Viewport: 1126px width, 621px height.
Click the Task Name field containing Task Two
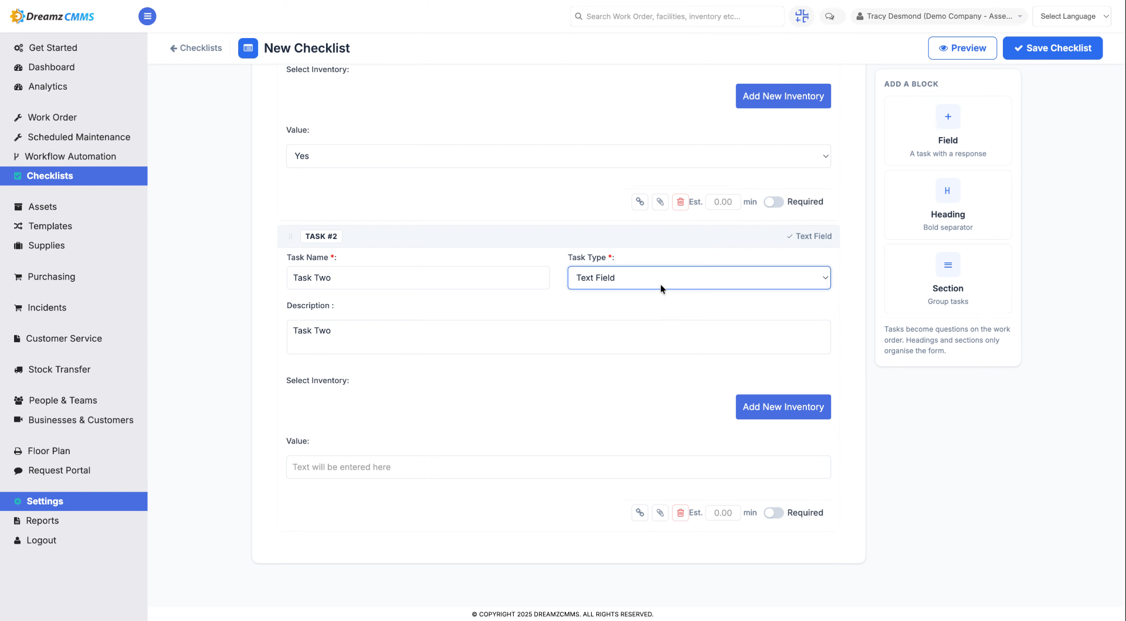coord(418,278)
